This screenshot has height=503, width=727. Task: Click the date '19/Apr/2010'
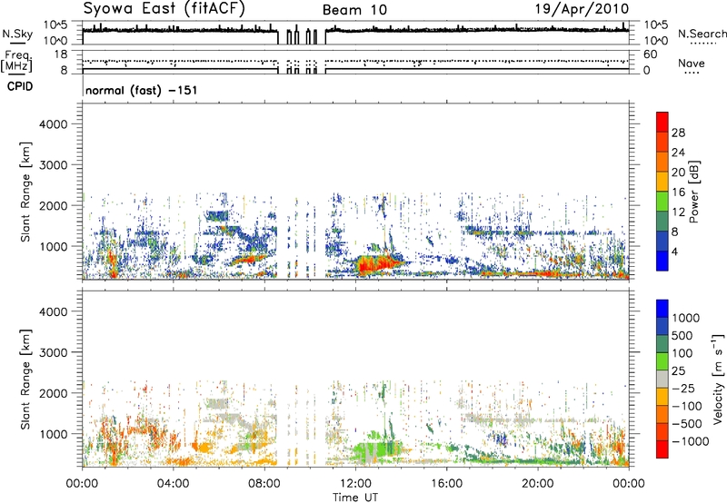coord(583,9)
